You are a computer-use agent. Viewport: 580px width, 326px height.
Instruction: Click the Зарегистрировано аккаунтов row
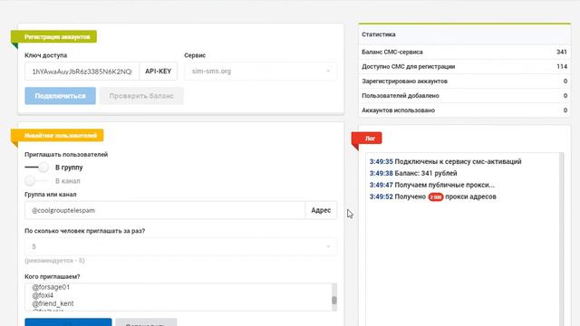click(464, 81)
